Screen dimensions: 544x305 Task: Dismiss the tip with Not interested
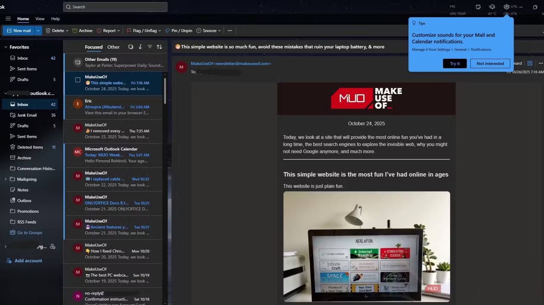[x=490, y=63]
